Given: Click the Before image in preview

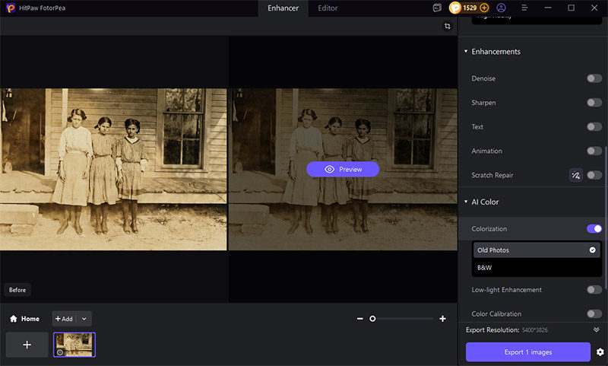Looking at the screenshot, I should click(x=113, y=169).
